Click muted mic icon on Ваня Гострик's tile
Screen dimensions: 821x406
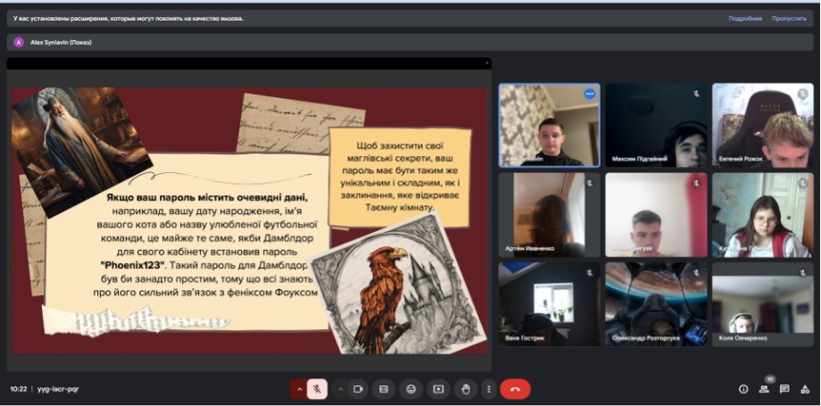(590, 273)
